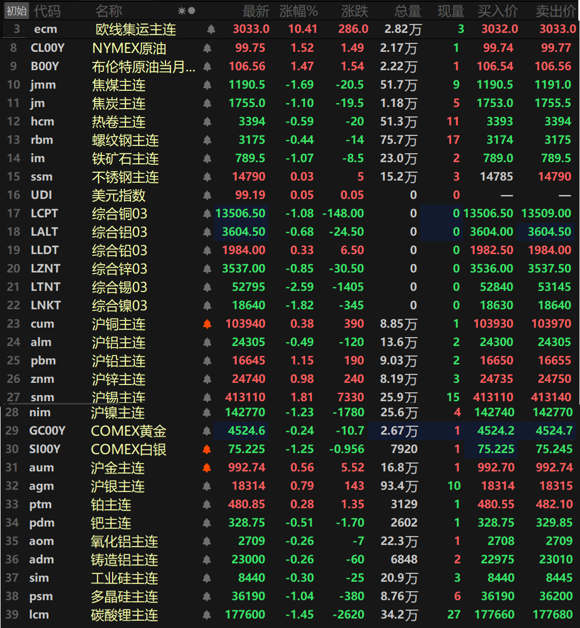Set alert bell for 布伦特原油当月
Viewport: 580px width, 628px height.
click(207, 66)
